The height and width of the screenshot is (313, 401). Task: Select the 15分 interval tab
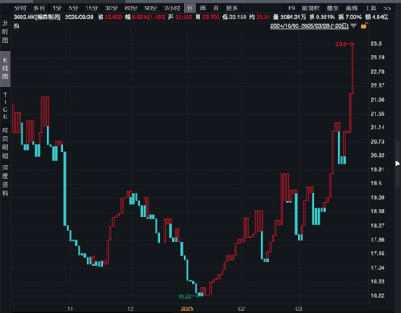point(91,8)
